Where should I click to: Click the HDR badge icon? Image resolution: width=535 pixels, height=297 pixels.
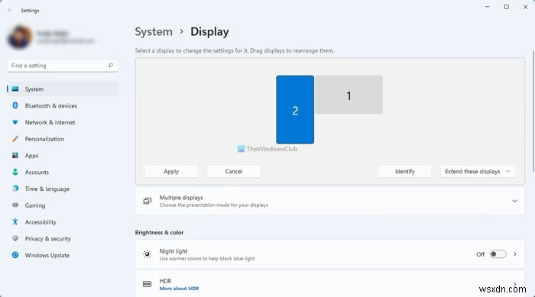(147, 284)
